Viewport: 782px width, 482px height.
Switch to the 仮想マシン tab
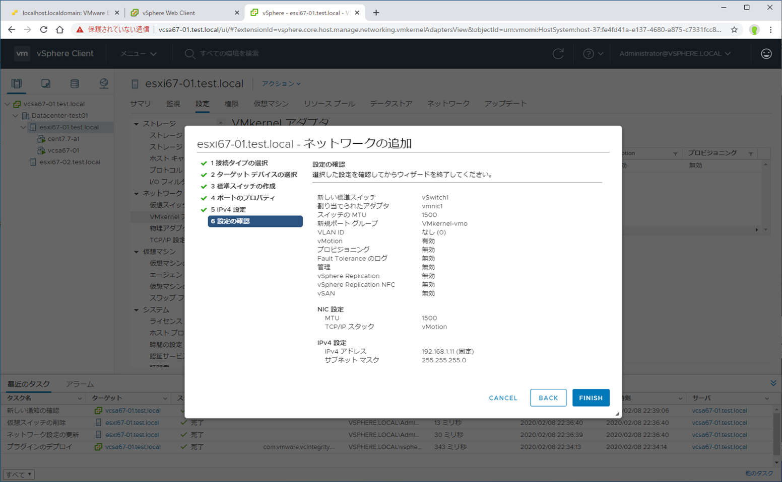271,104
